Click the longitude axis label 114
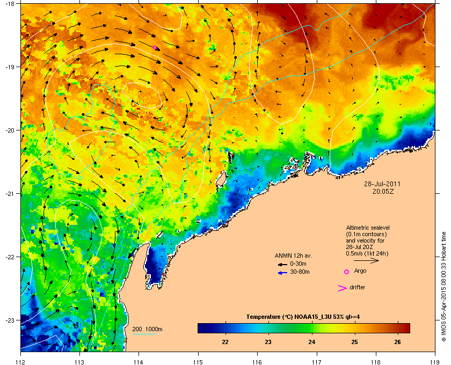This screenshot has width=451, height=365. point(139,362)
